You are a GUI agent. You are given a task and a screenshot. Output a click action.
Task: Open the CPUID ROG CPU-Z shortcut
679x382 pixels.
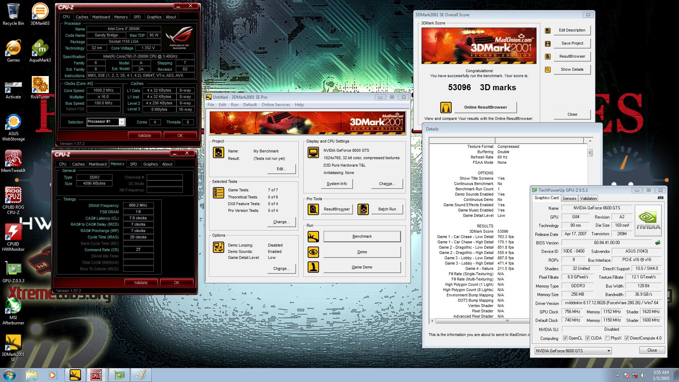click(13, 201)
